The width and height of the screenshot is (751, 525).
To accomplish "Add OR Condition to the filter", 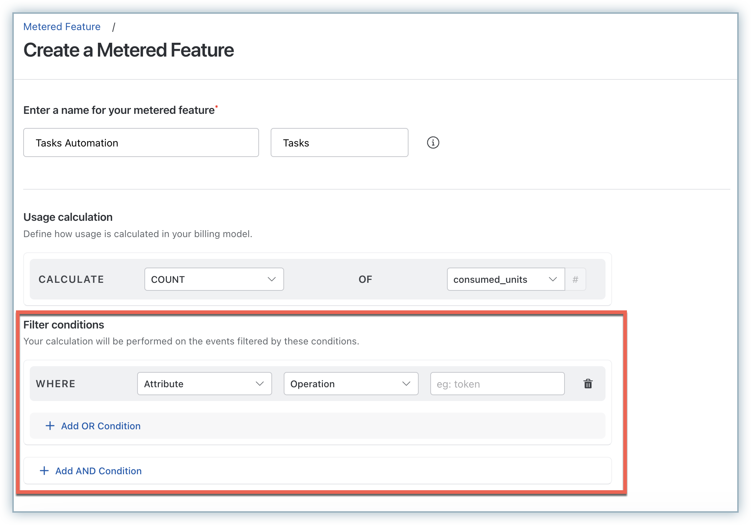I will click(x=100, y=426).
